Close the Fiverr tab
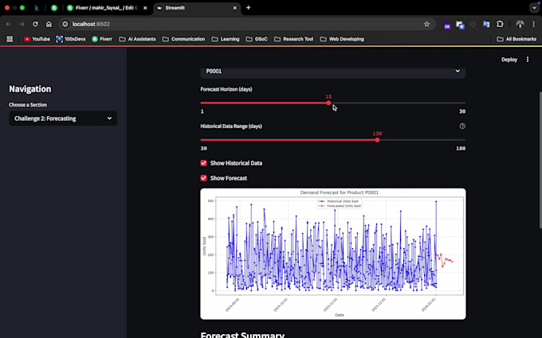 (145, 8)
